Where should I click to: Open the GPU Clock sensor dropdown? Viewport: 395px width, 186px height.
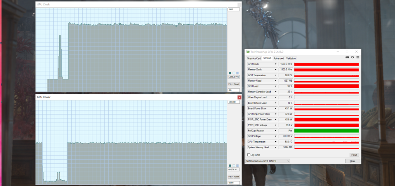(x=275, y=64)
